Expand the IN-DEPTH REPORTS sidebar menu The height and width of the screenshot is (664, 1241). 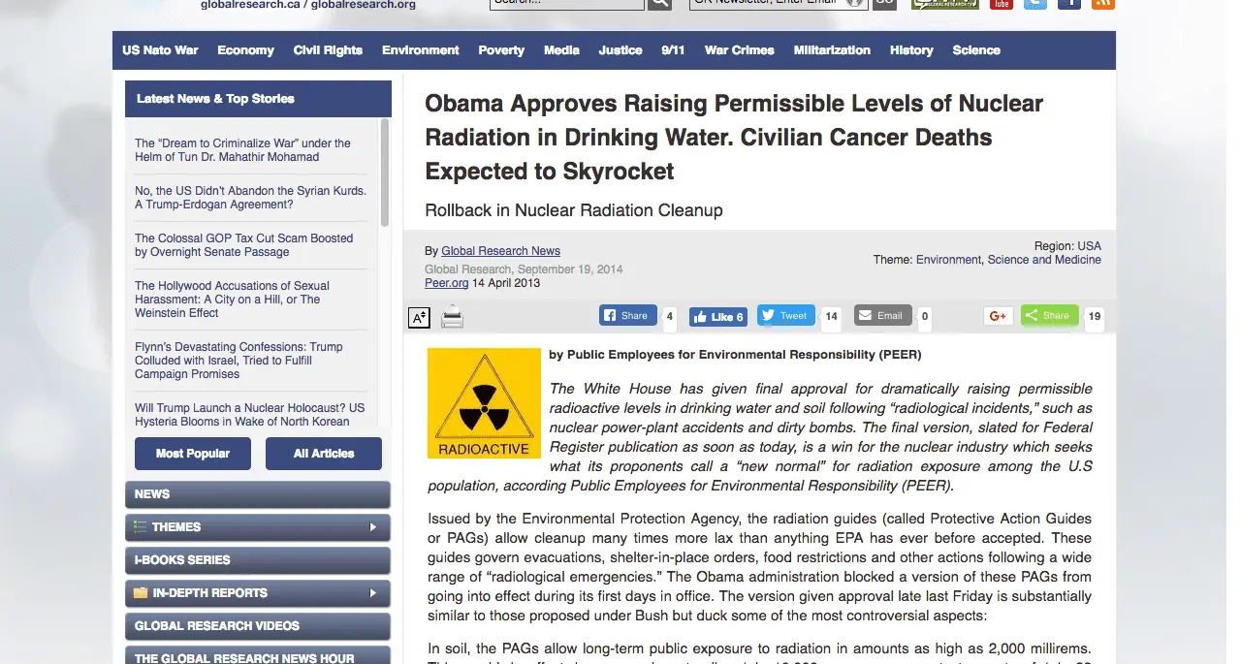[x=258, y=593]
